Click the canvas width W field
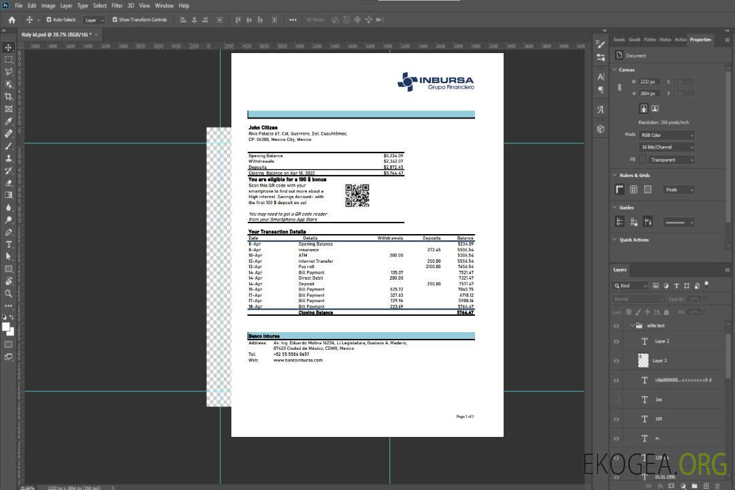Screen dimensions: 735x490 tap(650, 82)
